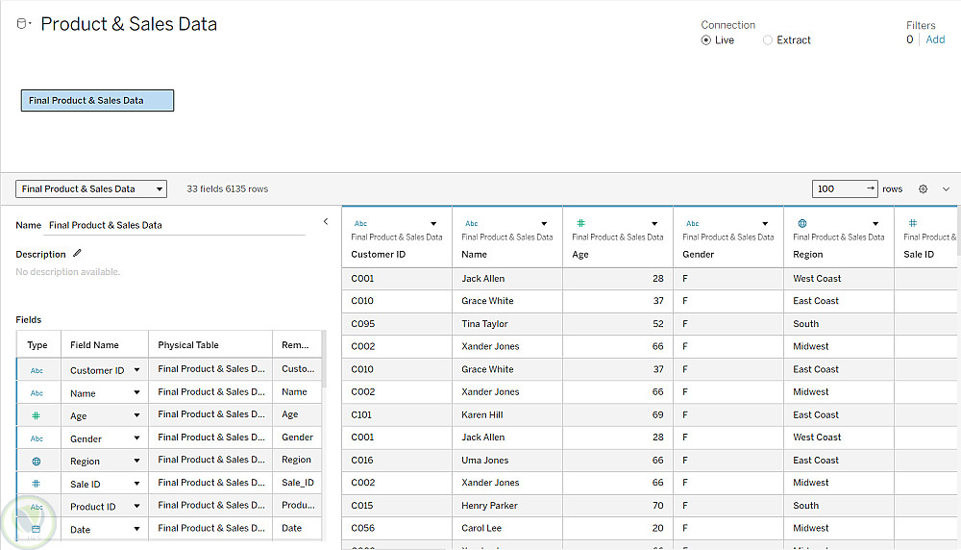Change number type icon of Age column

(x=580, y=223)
